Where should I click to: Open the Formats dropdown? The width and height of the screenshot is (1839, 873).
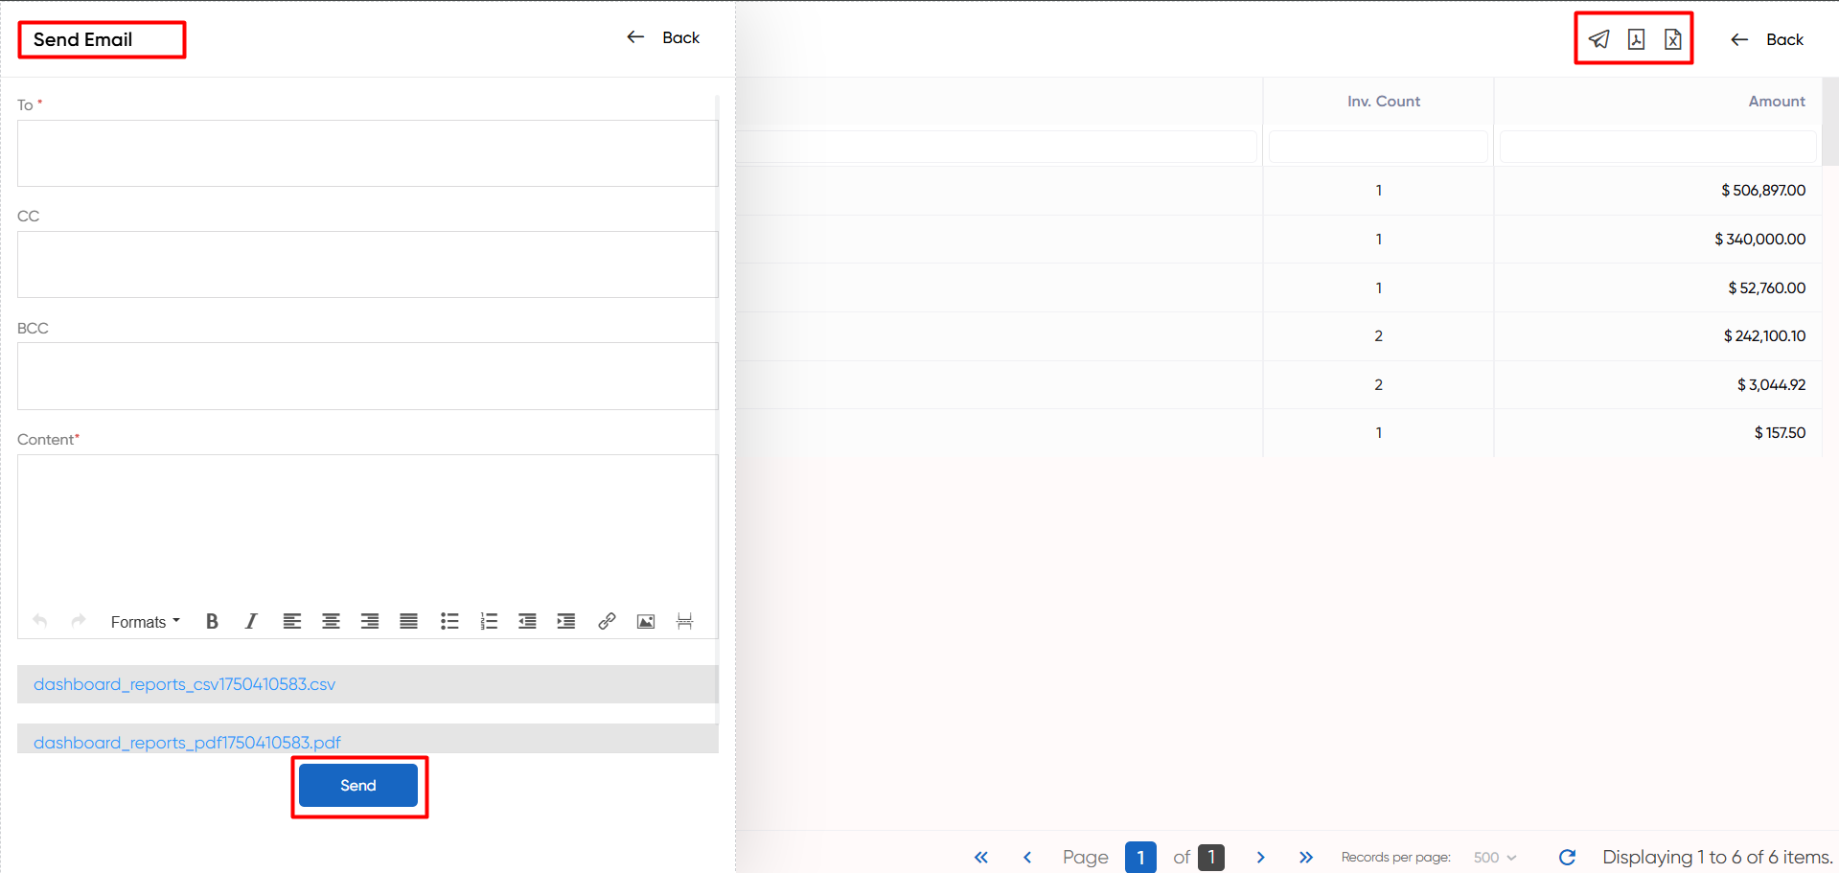point(145,622)
